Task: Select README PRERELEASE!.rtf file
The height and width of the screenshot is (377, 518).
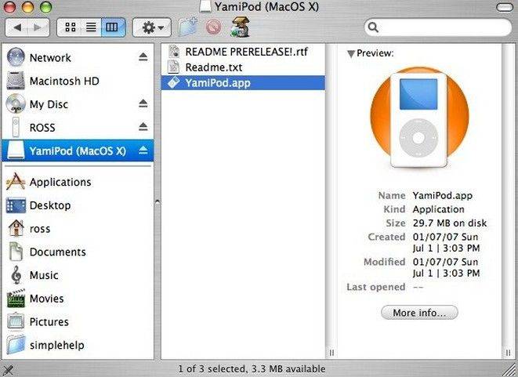Action: 243,52
